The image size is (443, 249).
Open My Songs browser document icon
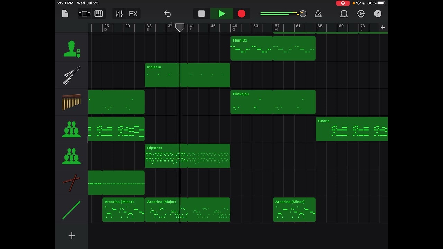point(65,13)
